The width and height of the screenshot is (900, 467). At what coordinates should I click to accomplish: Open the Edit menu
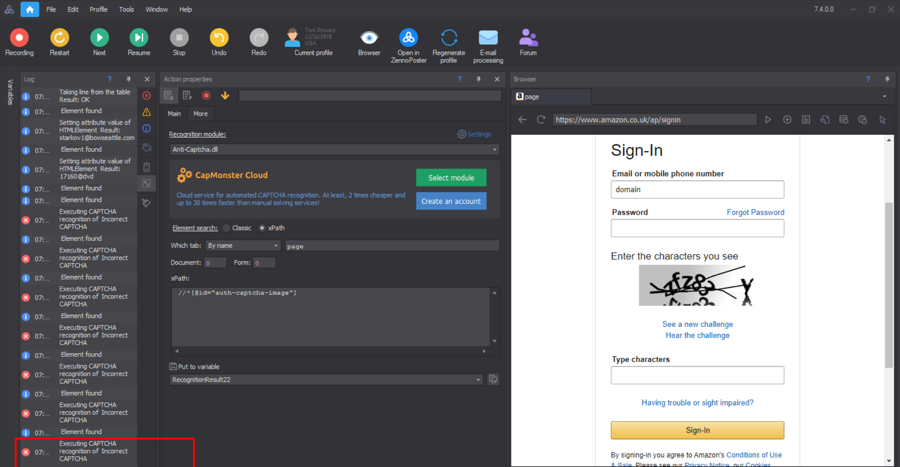coord(73,9)
